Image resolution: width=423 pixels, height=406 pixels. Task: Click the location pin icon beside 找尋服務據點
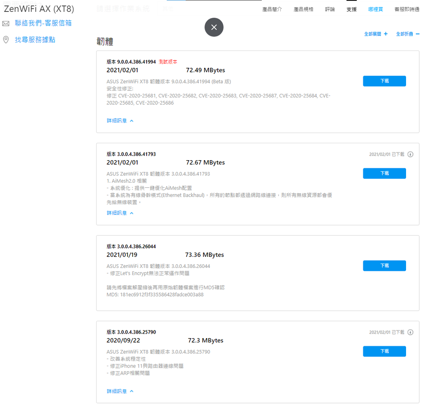tap(6, 40)
